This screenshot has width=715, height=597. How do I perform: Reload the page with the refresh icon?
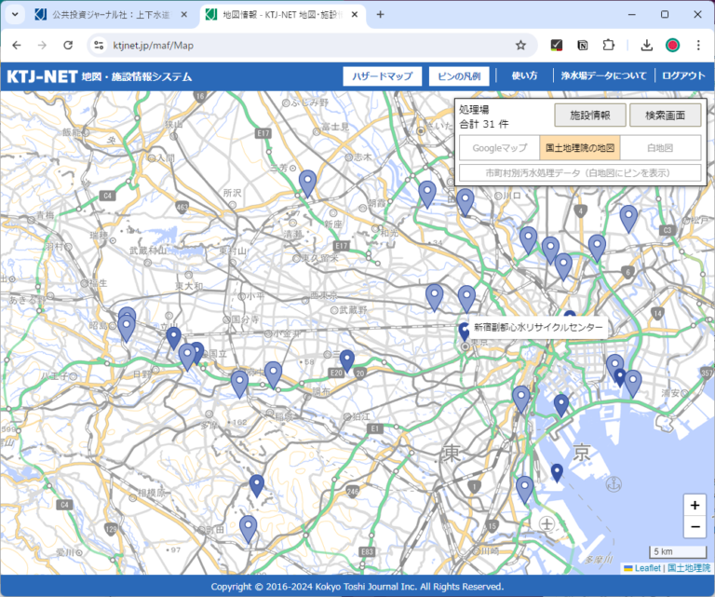tap(68, 45)
